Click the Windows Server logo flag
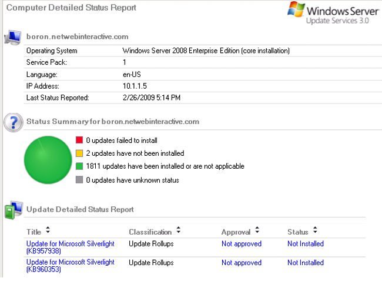 coord(296,11)
